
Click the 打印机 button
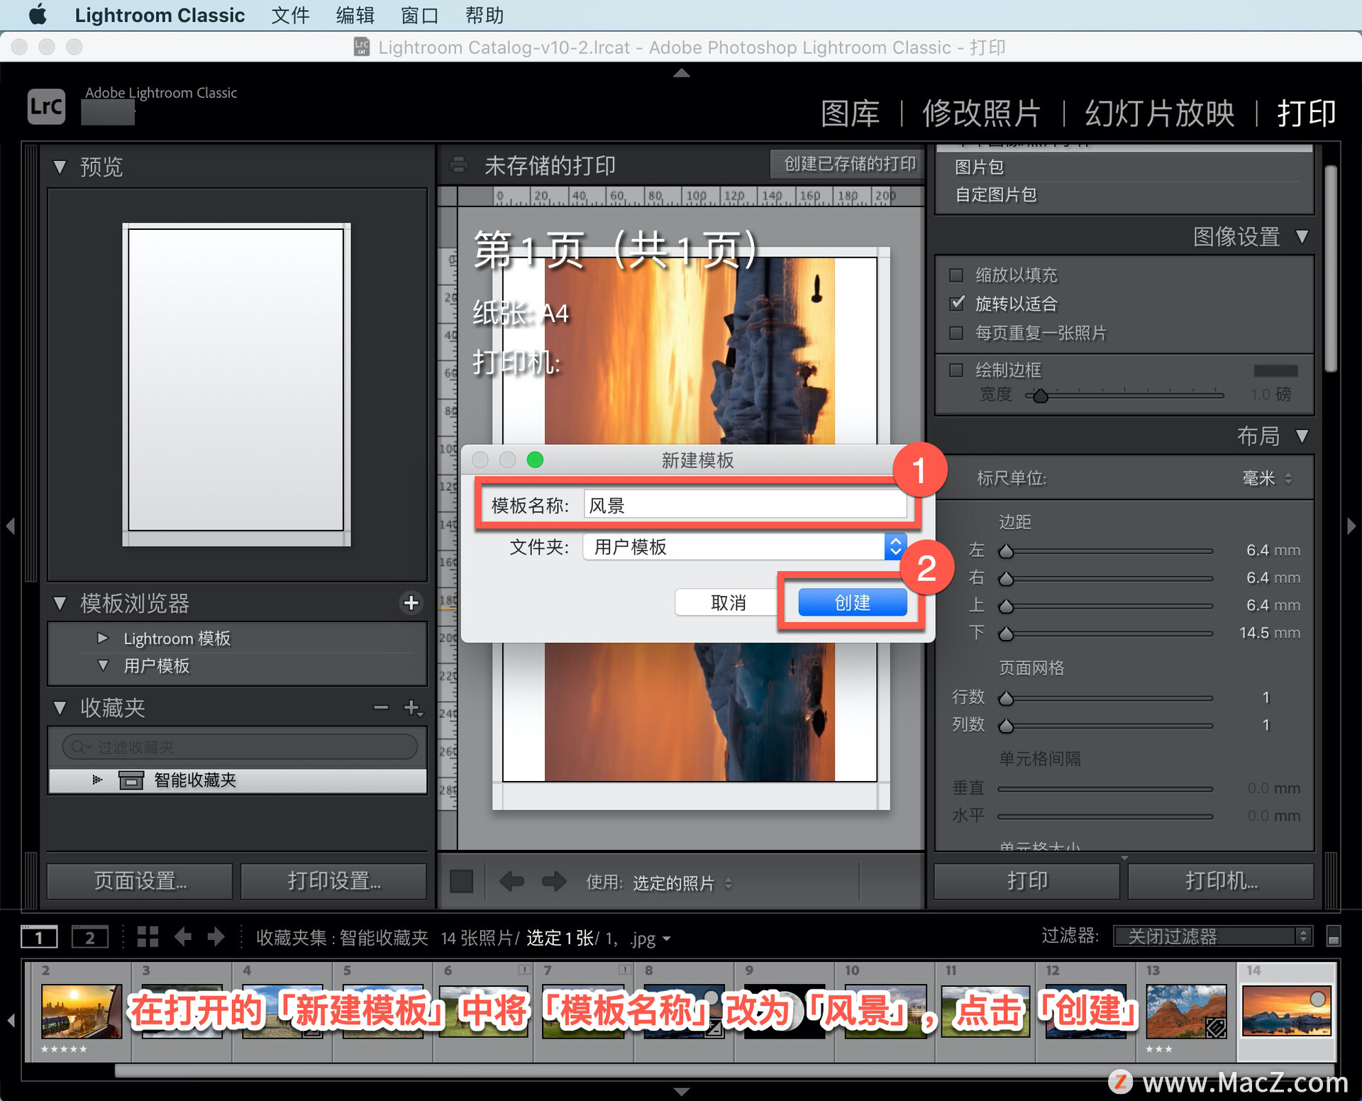tap(1221, 881)
